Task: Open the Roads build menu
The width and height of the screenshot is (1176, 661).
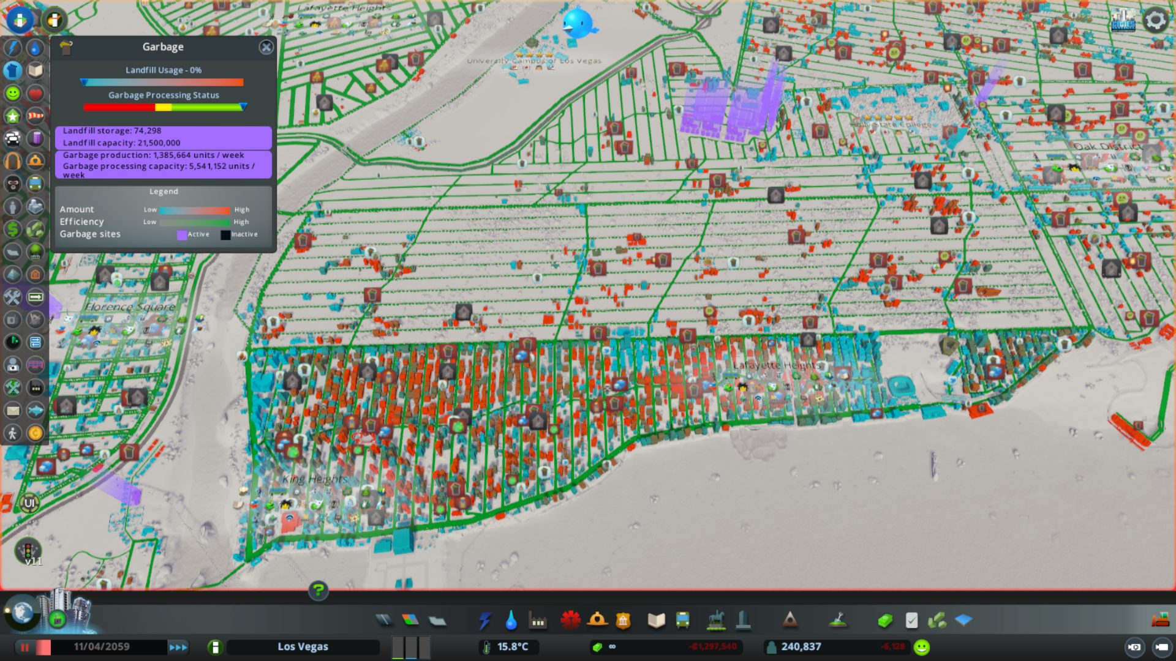Action: pos(384,621)
